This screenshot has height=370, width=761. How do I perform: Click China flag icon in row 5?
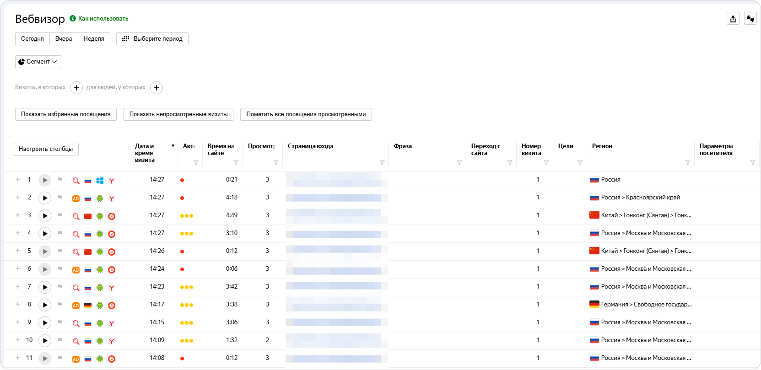pos(88,252)
